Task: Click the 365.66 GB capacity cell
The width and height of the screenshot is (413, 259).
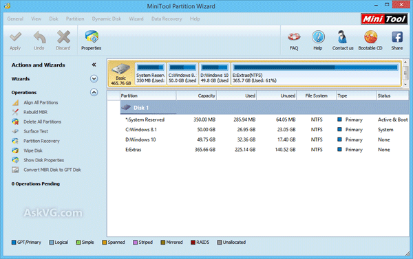Action: coord(205,150)
